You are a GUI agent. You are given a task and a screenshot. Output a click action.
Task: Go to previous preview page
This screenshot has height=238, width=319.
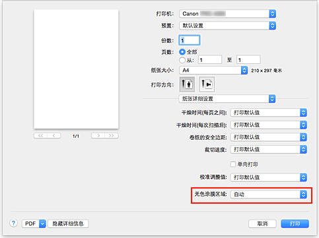tap(54, 136)
